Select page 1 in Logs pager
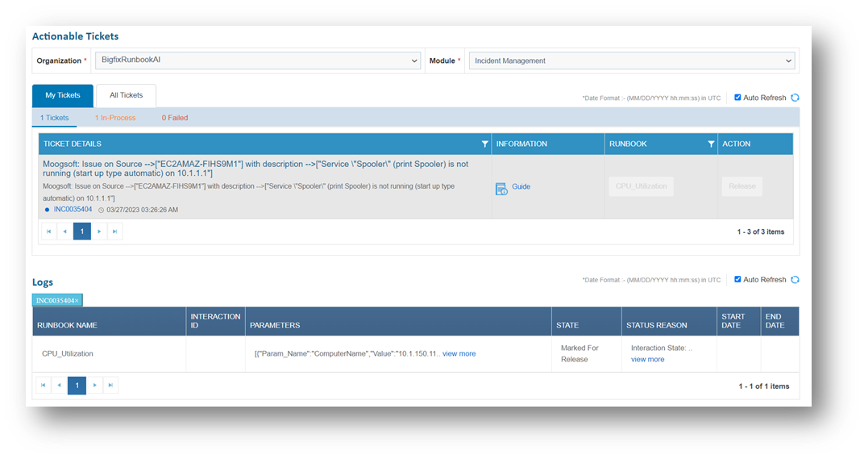Image resolution: width=864 pixels, height=459 pixels. 77,386
